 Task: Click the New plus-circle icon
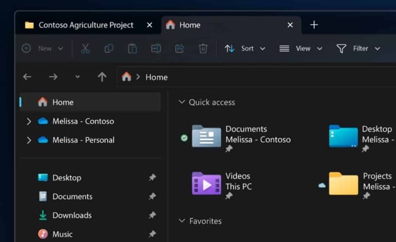click(x=26, y=49)
